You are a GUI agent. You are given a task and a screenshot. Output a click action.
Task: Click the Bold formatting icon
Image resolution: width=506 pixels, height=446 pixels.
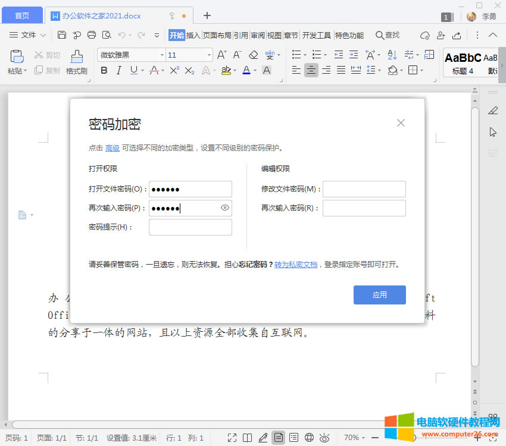coord(104,71)
